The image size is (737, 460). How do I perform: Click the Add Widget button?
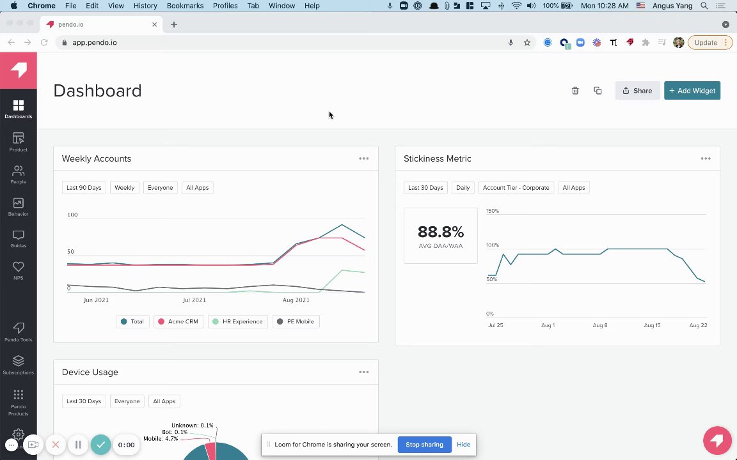point(692,91)
